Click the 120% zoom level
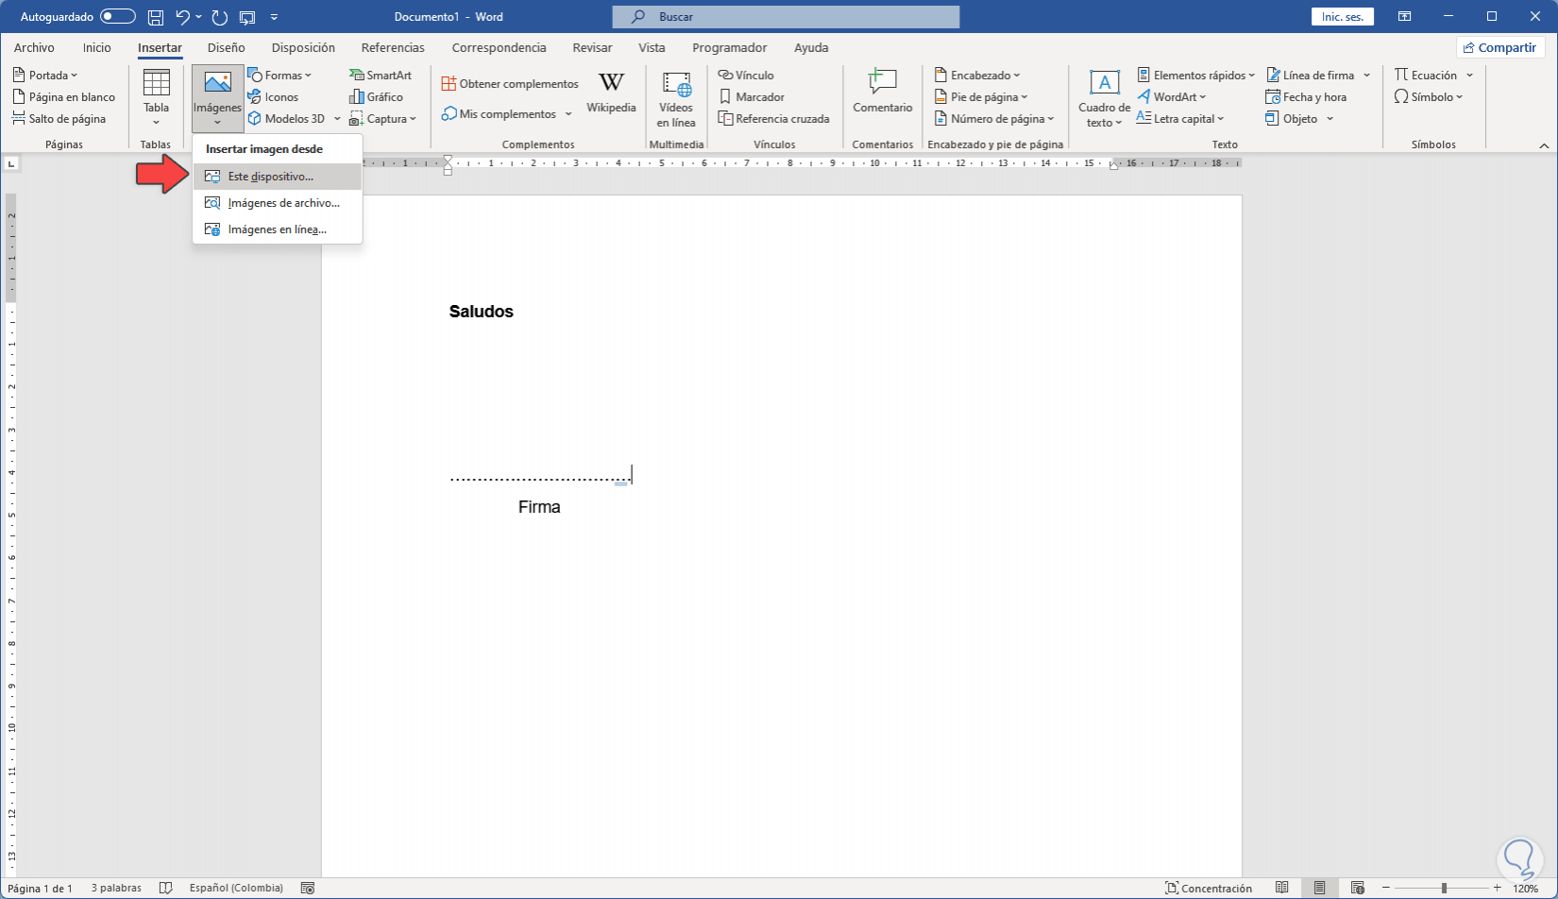 pos(1526,889)
